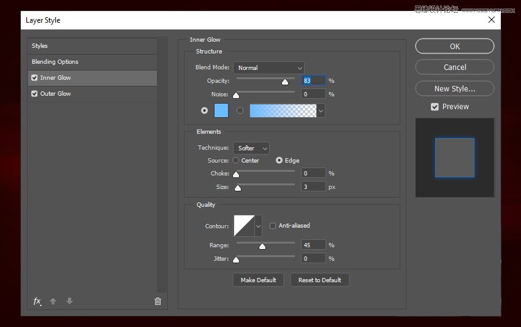Click the Make Default button

[258, 280]
